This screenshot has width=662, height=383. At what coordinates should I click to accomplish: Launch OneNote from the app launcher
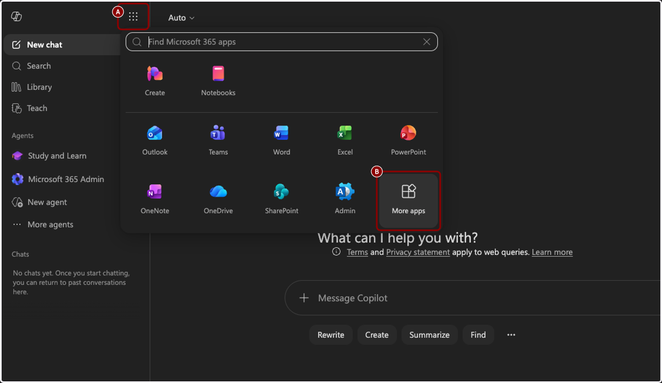pyautogui.click(x=155, y=199)
